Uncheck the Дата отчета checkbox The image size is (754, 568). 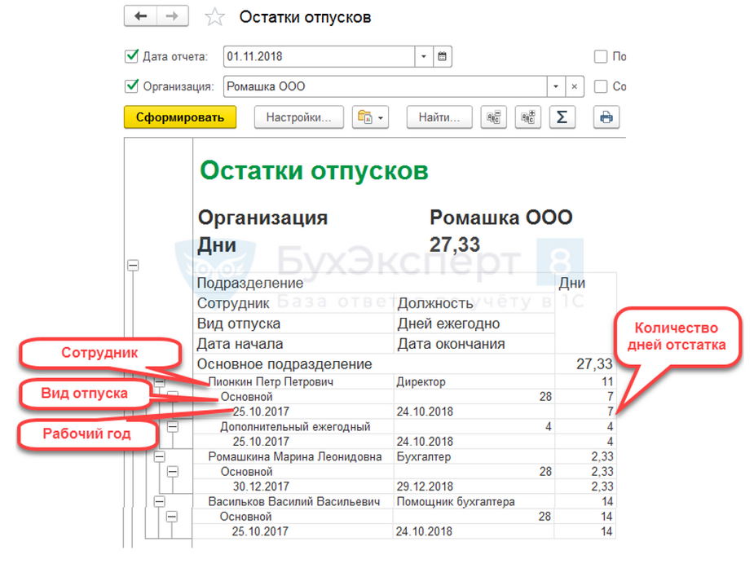coord(131,57)
